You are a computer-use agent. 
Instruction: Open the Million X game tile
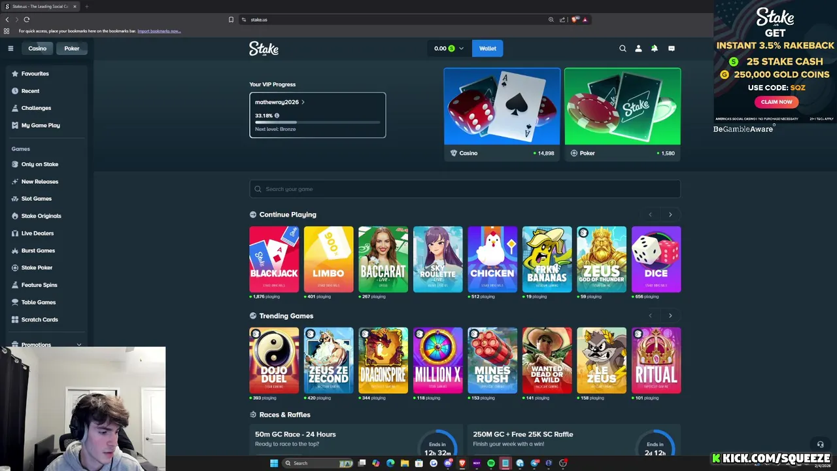tap(437, 360)
